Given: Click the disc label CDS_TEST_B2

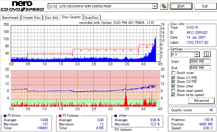Looking at the screenshot, I should [198, 43].
